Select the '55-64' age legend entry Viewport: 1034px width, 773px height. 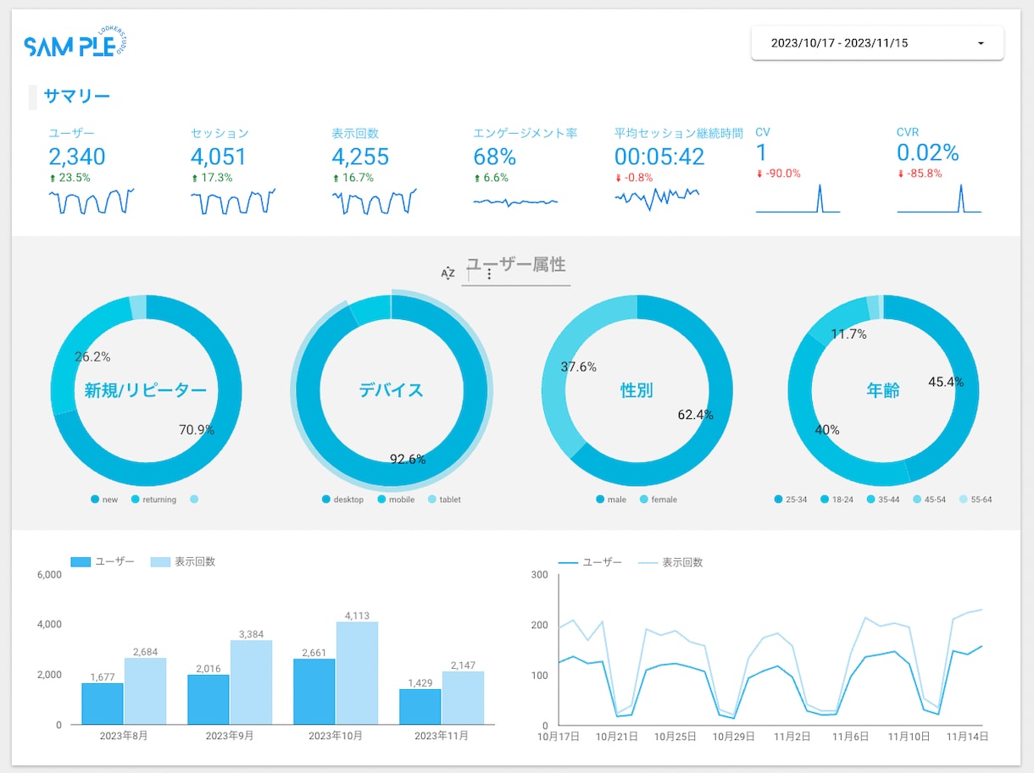click(975, 500)
